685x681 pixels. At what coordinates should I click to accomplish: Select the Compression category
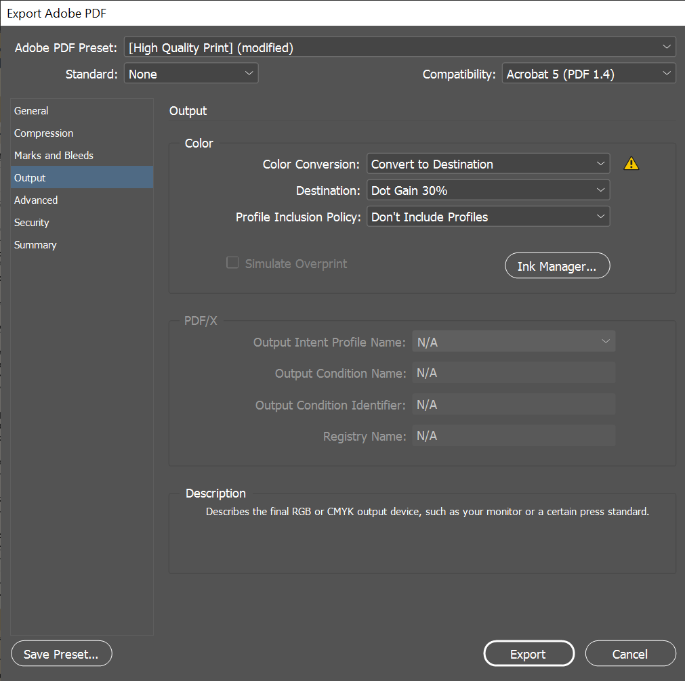82,133
